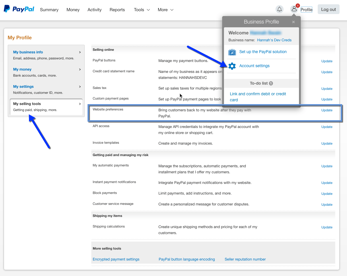The width and height of the screenshot is (347, 276).
Task: Update Custom payment pages
Action: click(x=327, y=99)
